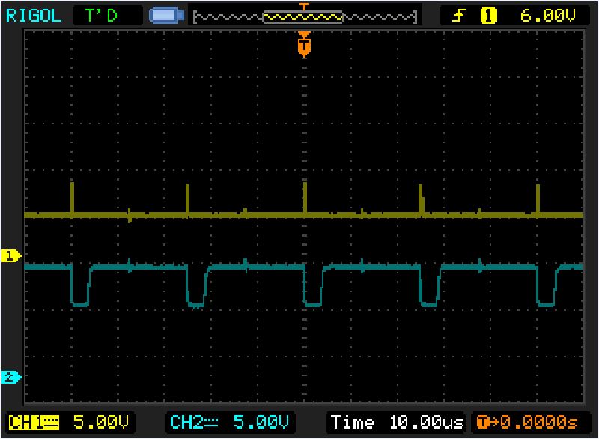Image resolution: width=599 pixels, height=439 pixels.
Task: Click the small orange T marker above memory bar
Action: tap(304, 7)
